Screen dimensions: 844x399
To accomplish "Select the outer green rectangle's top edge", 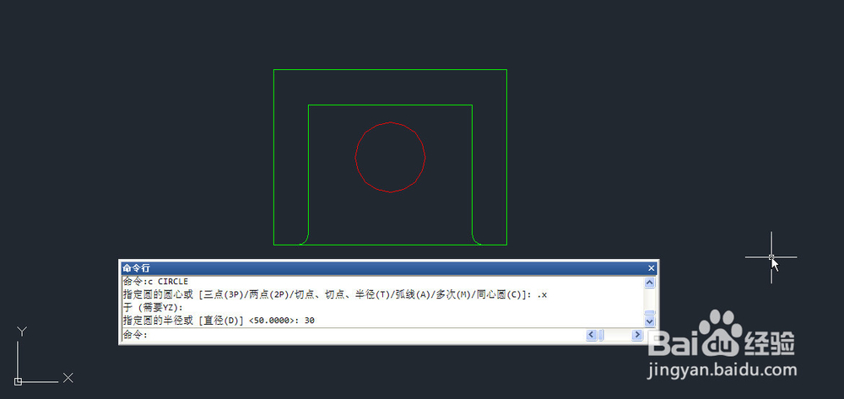I will click(390, 69).
